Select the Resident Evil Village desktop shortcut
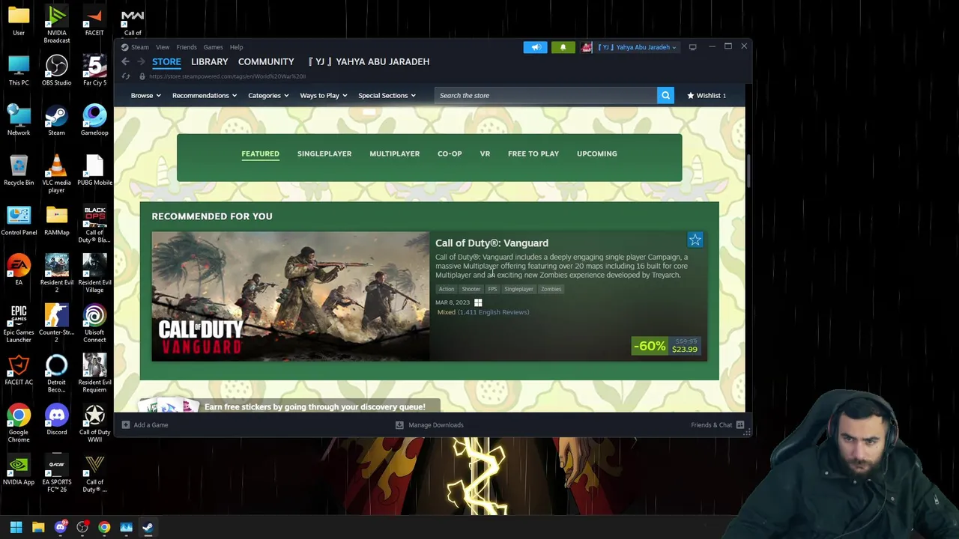The width and height of the screenshot is (959, 539). [x=94, y=273]
